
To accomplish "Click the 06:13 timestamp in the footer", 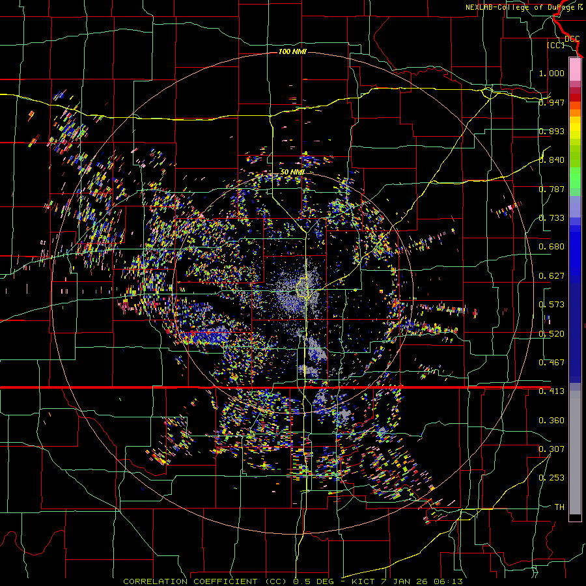I will 448,581.
